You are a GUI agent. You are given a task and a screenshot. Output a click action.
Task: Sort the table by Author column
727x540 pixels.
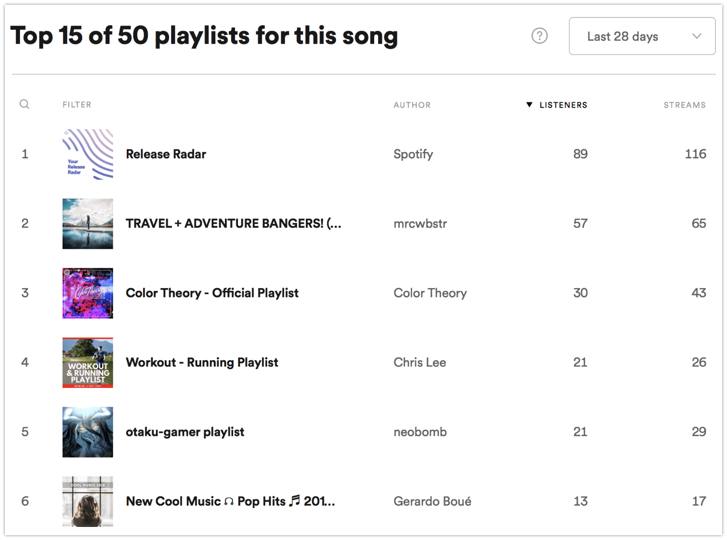pos(412,105)
